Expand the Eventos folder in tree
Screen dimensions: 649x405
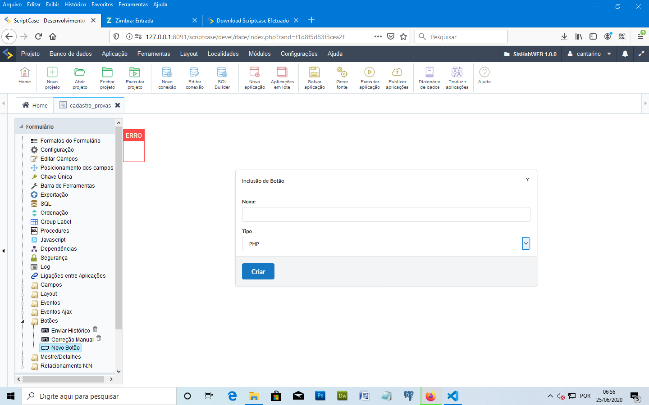[x=23, y=303]
